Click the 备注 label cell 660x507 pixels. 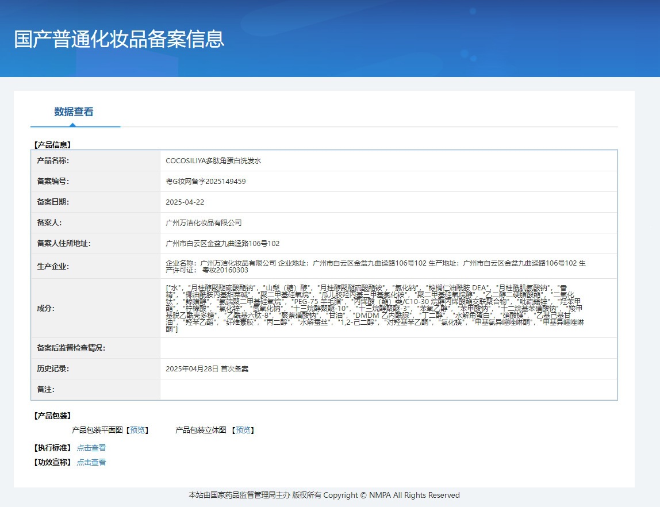click(x=95, y=389)
